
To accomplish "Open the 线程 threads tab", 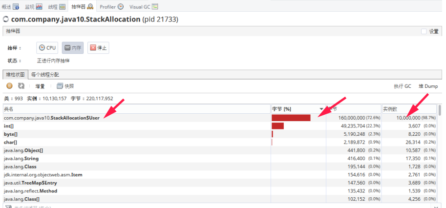I will pyautogui.click(x=57, y=7).
